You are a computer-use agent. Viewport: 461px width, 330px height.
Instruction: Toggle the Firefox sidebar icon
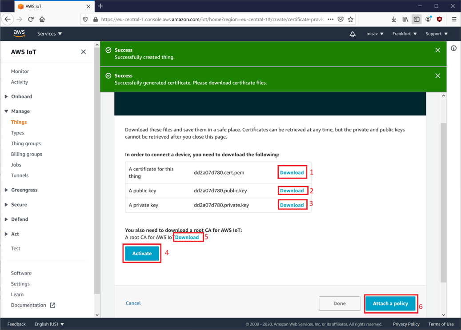[417, 20]
